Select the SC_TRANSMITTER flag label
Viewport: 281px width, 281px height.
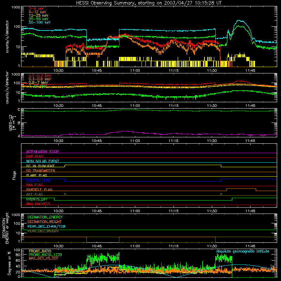(x=41, y=171)
